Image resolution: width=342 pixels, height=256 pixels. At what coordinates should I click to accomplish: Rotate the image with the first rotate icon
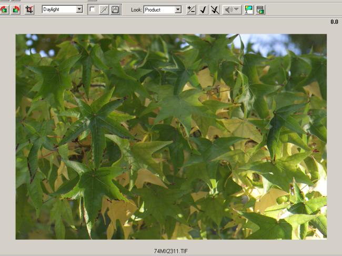[4, 9]
